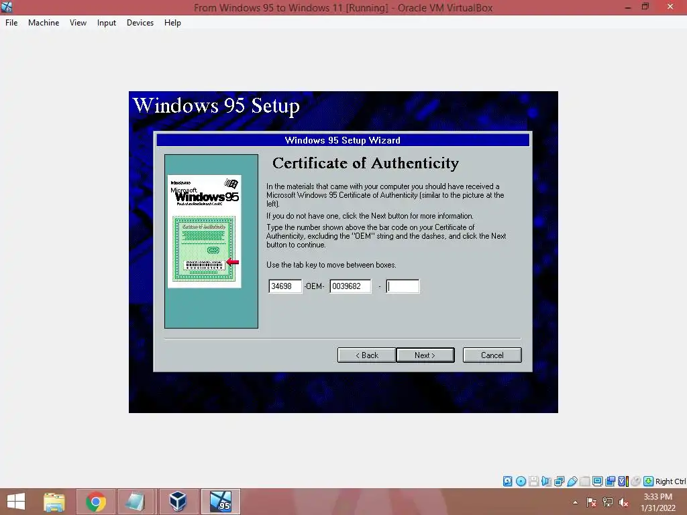Click the Certificate of Authenticity sample picture

tap(204, 231)
